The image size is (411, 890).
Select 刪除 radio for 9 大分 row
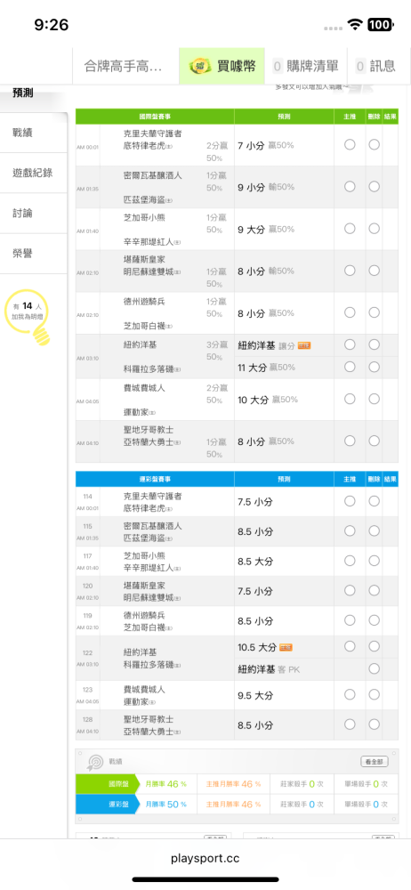click(375, 228)
